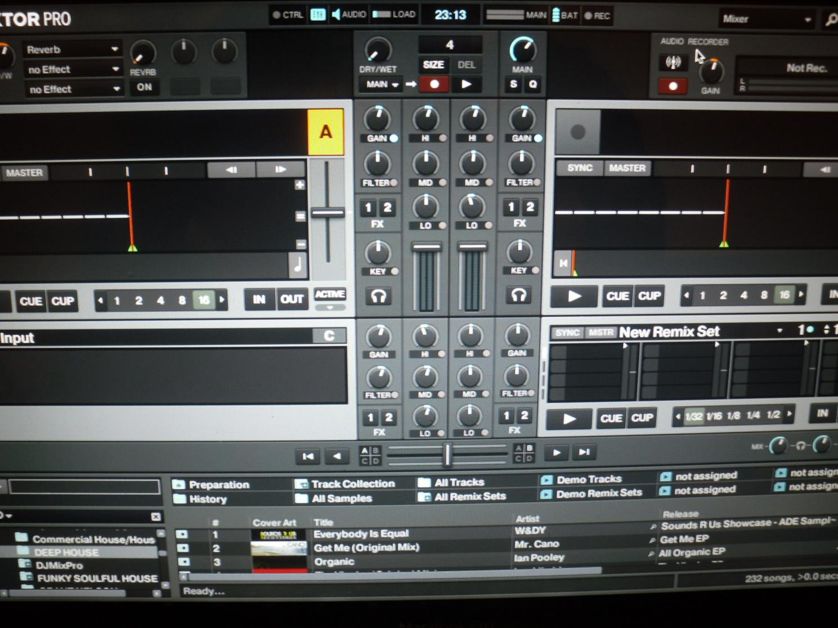Image resolution: width=838 pixels, height=628 pixels.
Task: Click the browser search field
Action: pos(84,487)
